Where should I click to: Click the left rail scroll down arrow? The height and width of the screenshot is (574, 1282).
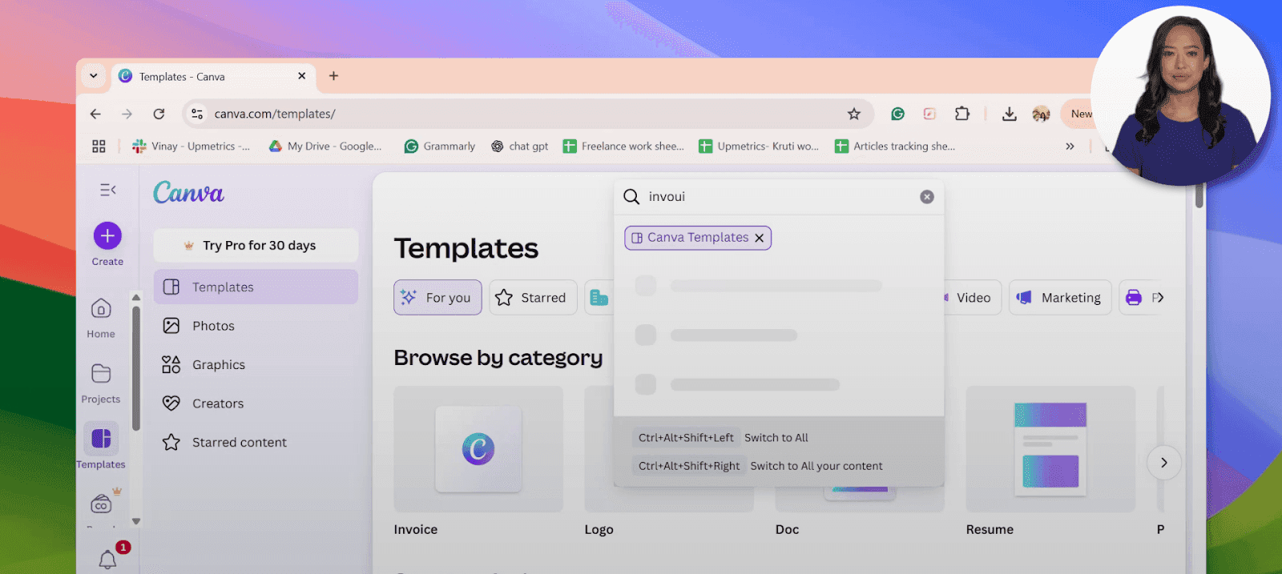coord(136,521)
